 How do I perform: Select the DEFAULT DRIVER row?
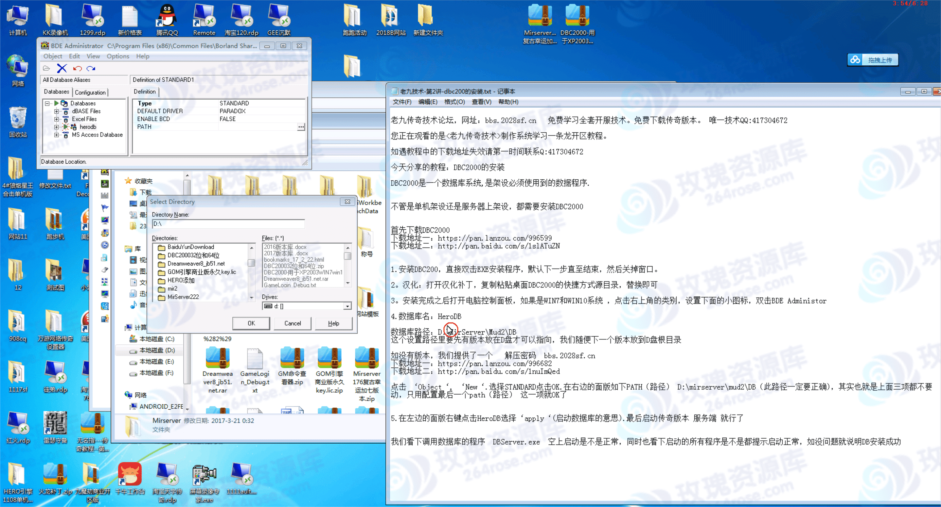coord(219,111)
